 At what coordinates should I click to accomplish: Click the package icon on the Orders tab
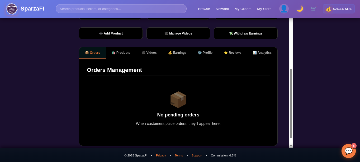point(87,53)
